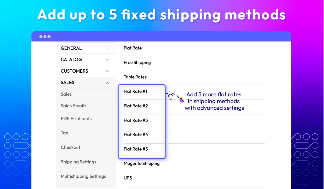Open Sales Emails settings

pos(73,106)
